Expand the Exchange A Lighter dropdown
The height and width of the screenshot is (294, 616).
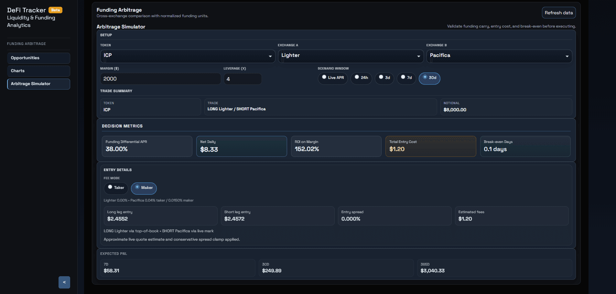tap(350, 56)
